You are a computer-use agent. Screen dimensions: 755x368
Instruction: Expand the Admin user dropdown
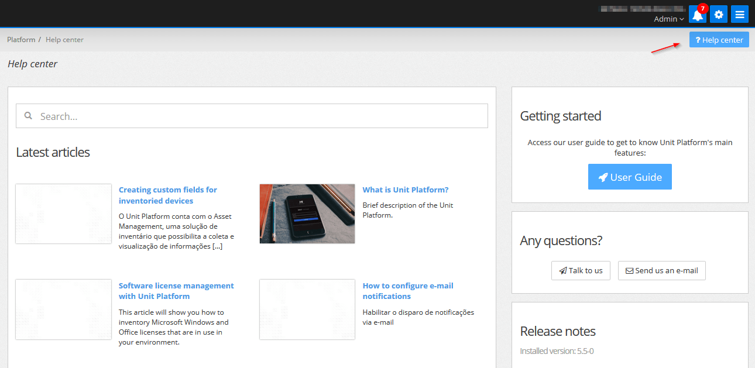[x=669, y=19]
